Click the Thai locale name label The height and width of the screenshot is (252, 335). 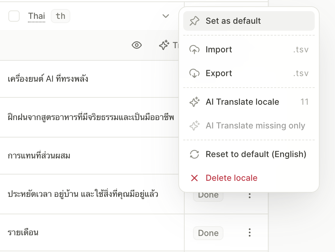pos(36,16)
